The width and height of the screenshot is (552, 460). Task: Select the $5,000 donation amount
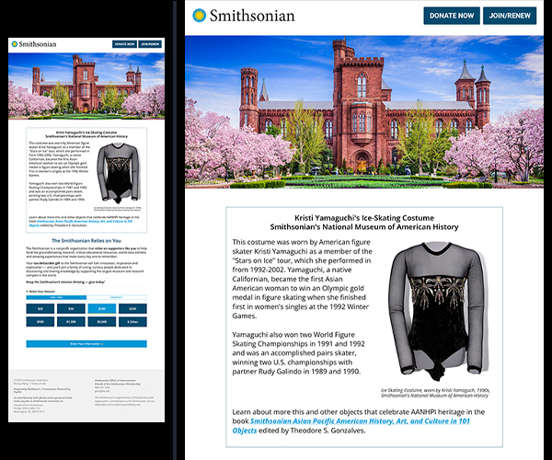pyautogui.click(x=101, y=322)
